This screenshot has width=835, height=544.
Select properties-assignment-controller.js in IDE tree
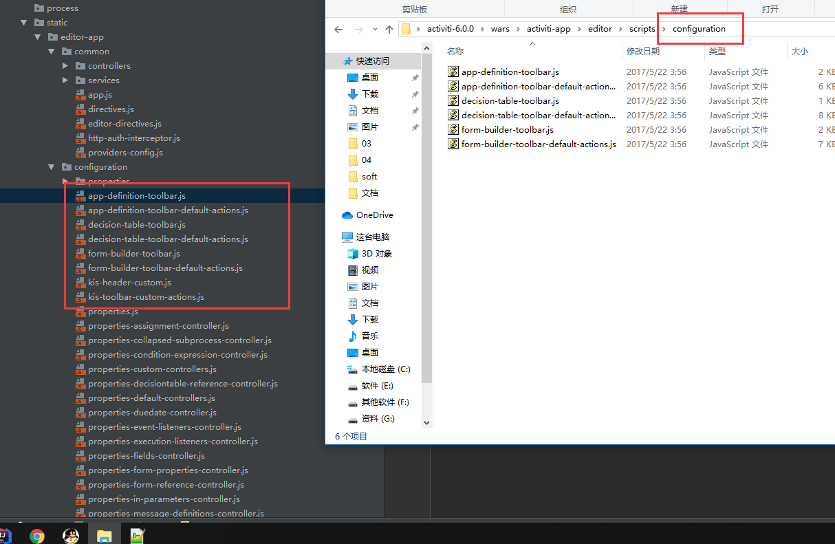158,326
